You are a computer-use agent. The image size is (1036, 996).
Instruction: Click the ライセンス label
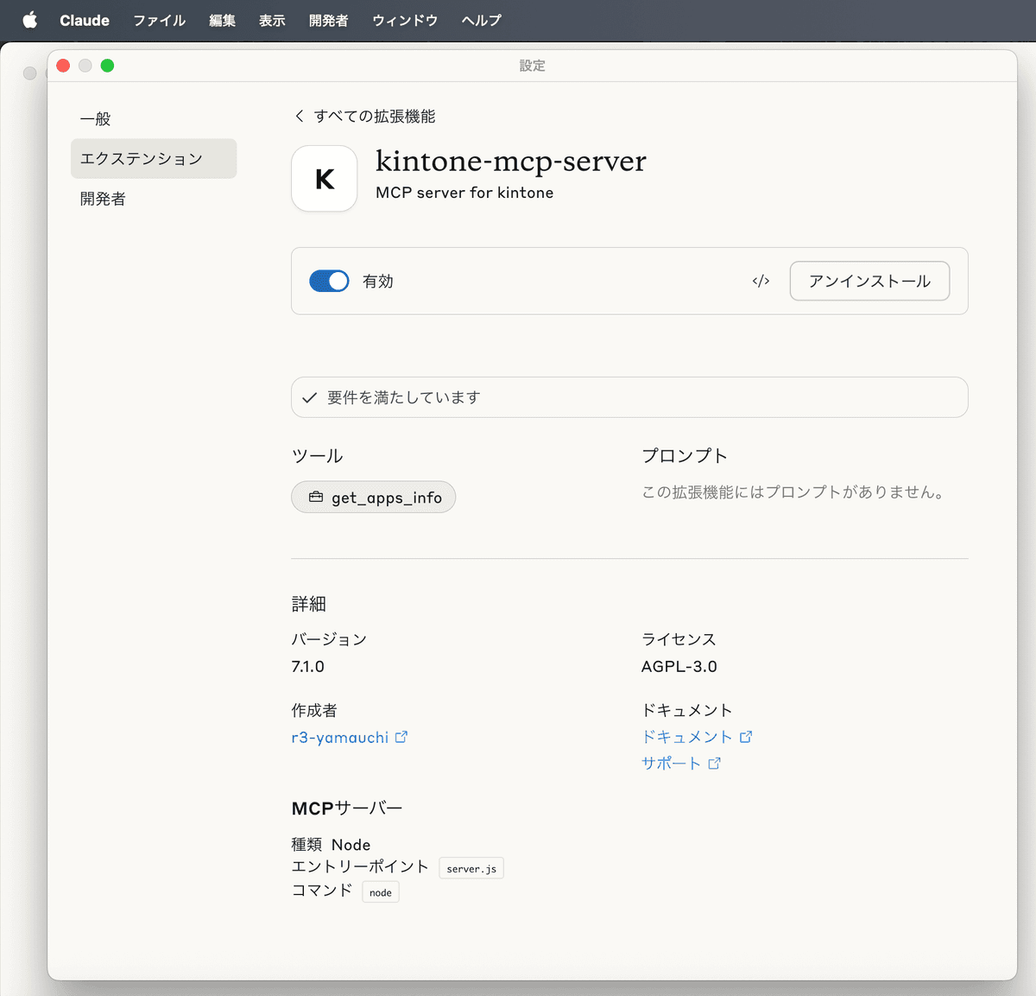[679, 639]
